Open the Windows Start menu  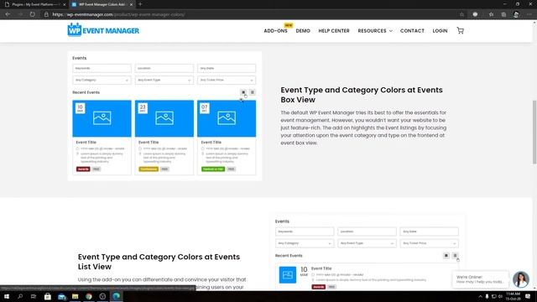[x=7, y=296]
